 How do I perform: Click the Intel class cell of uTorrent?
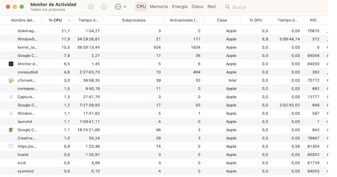click(x=232, y=80)
